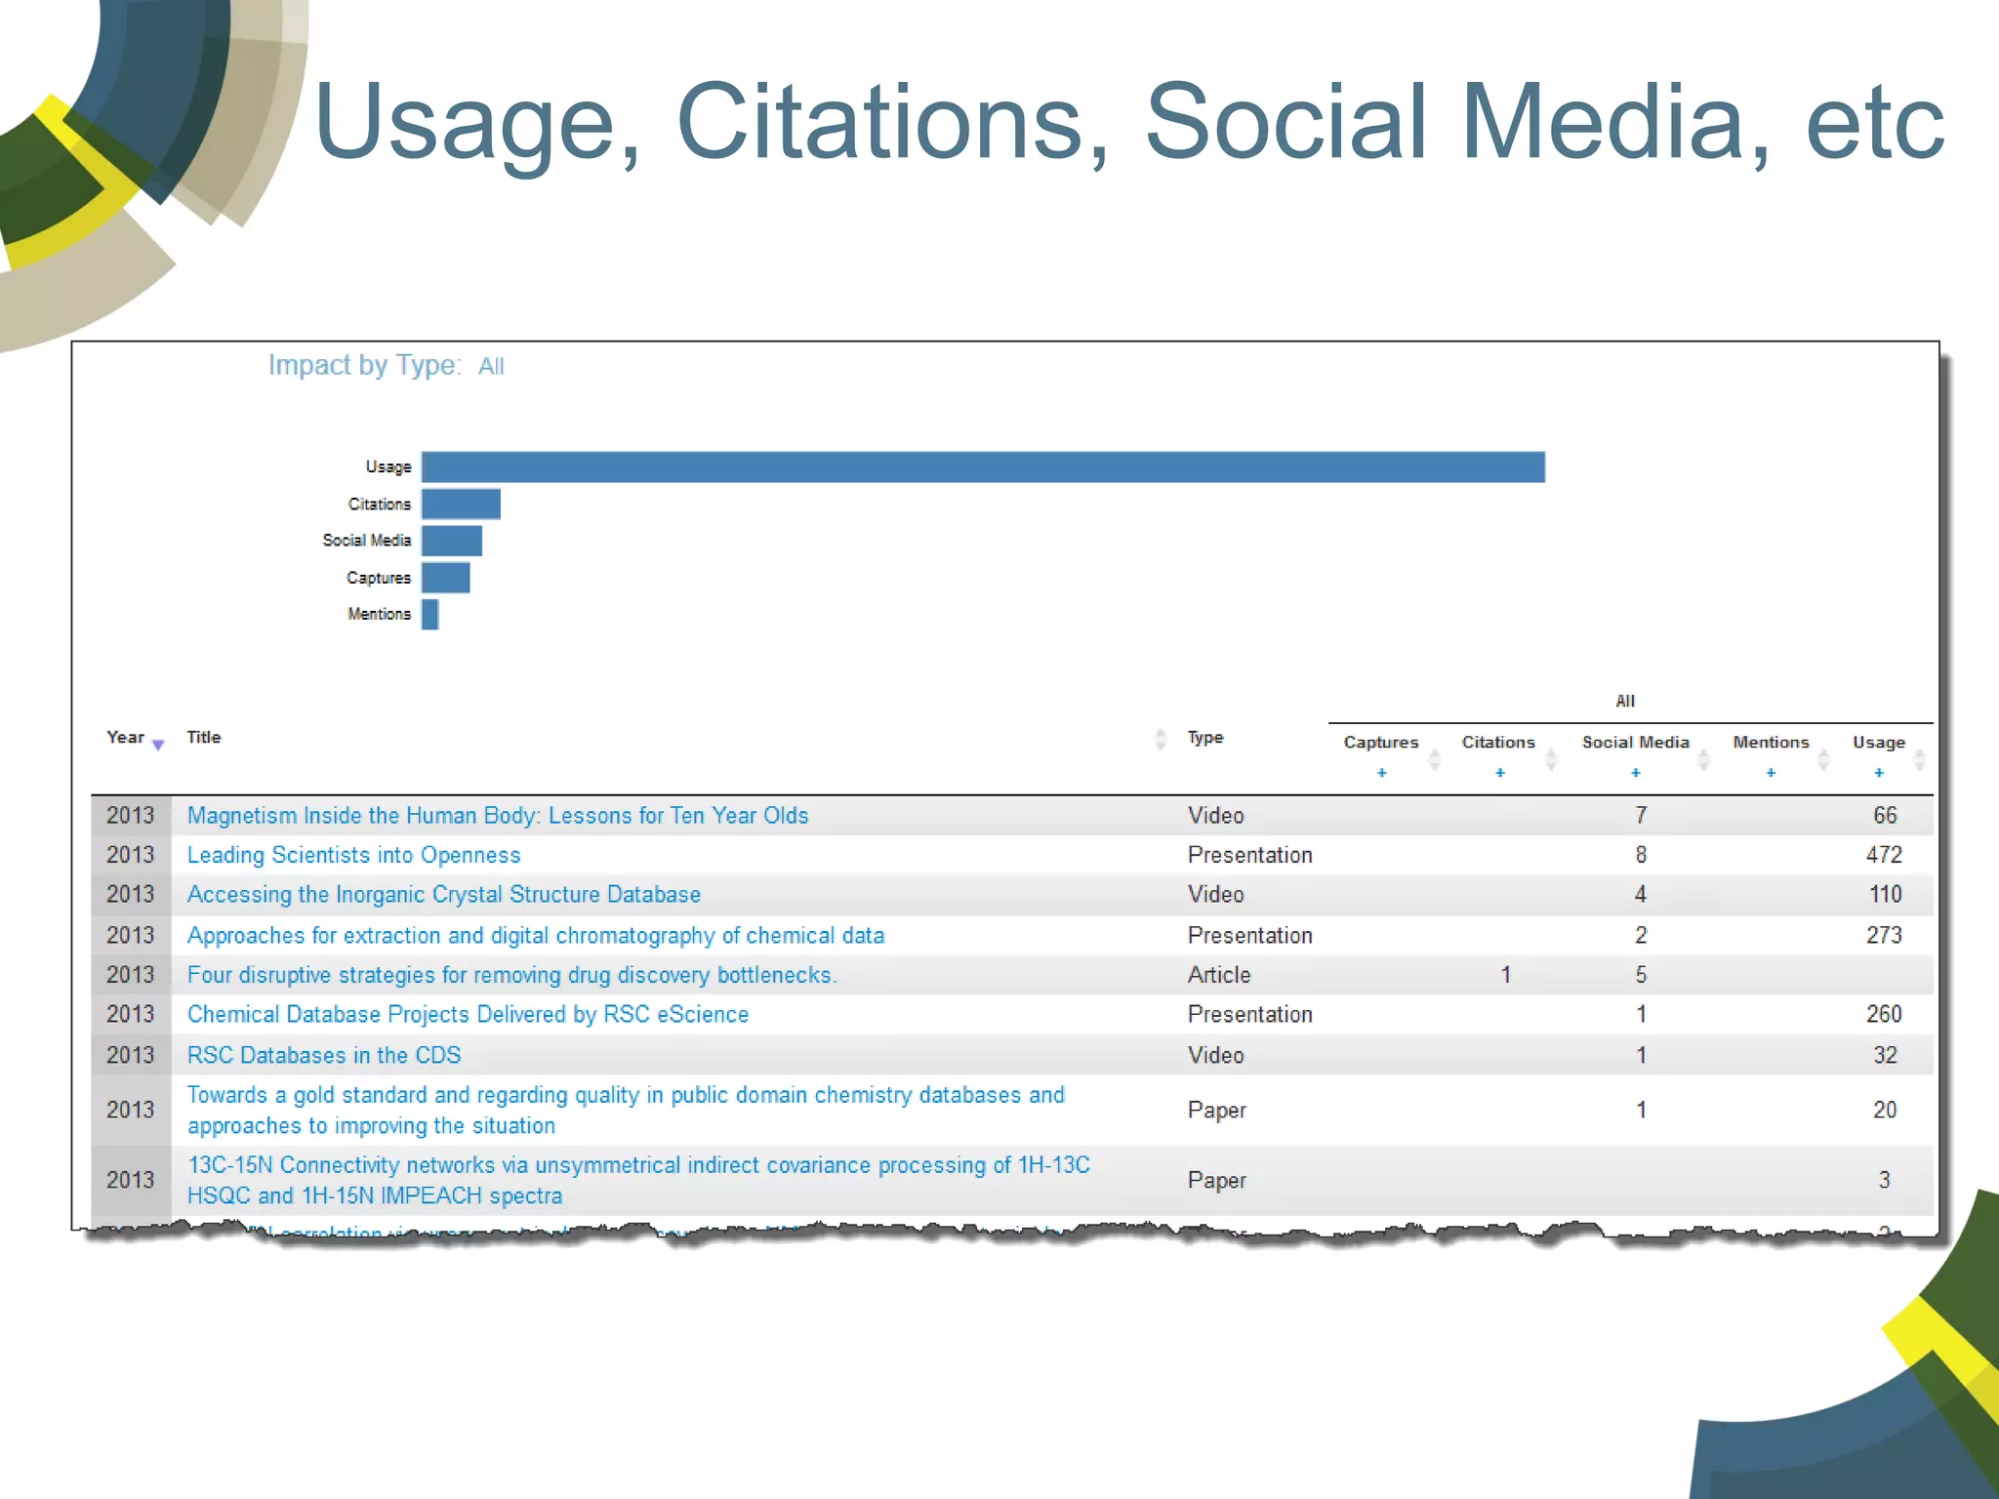The image size is (1999, 1499).
Task: Click the Social Media column header
Action: [x=1636, y=743]
